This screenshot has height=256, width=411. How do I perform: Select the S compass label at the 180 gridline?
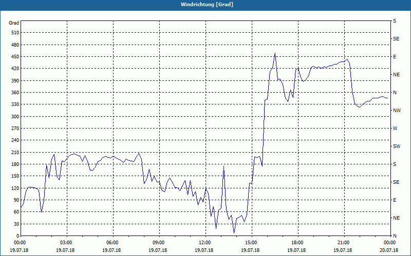click(395, 164)
